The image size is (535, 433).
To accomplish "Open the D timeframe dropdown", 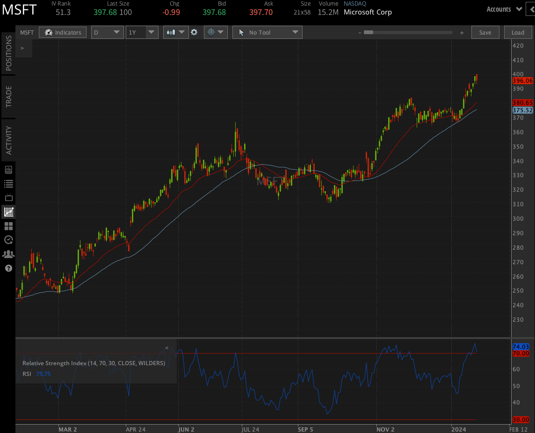I will (107, 32).
